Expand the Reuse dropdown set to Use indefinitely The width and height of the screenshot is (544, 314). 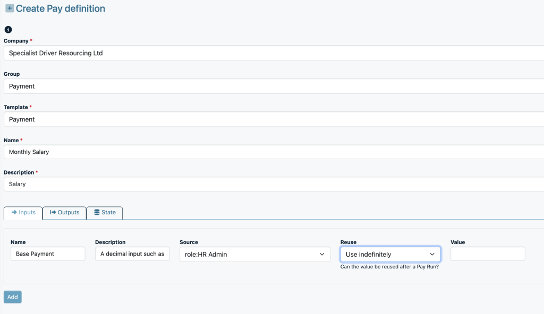point(390,254)
